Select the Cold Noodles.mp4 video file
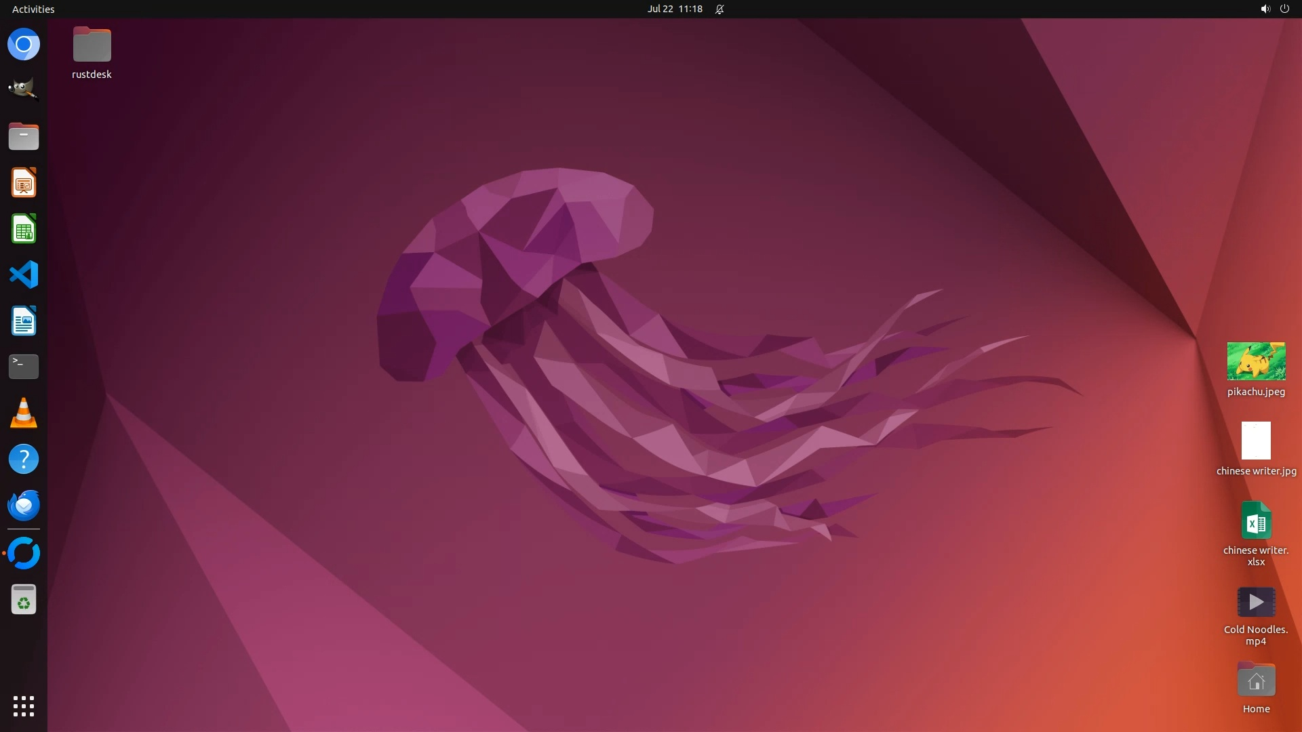1302x732 pixels. click(x=1256, y=603)
